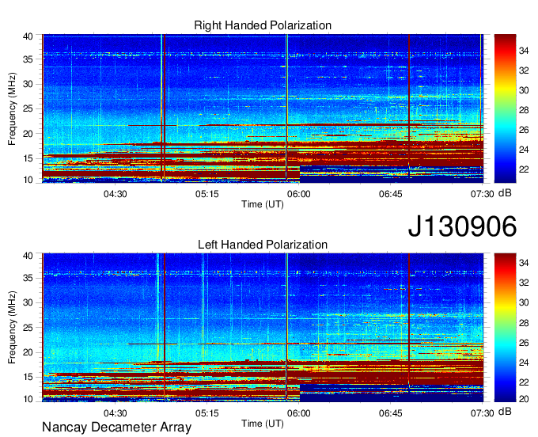Click the "40" frequency tick of left-handed plot
538x437 pixels.
28,256
